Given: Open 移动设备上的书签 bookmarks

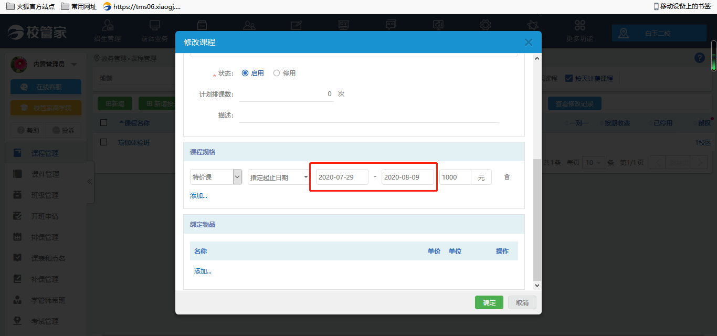Looking at the screenshot, I should 682,6.
